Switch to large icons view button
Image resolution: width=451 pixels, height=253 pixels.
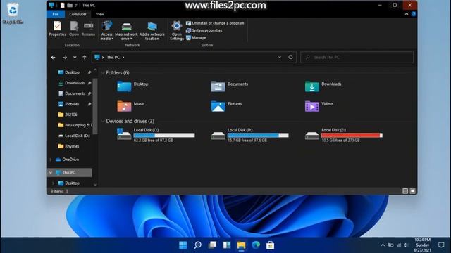412,191
